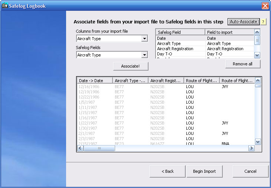Screen dimensions: 271x188
Task: Start the import with Begin Import
Action: coord(205,171)
